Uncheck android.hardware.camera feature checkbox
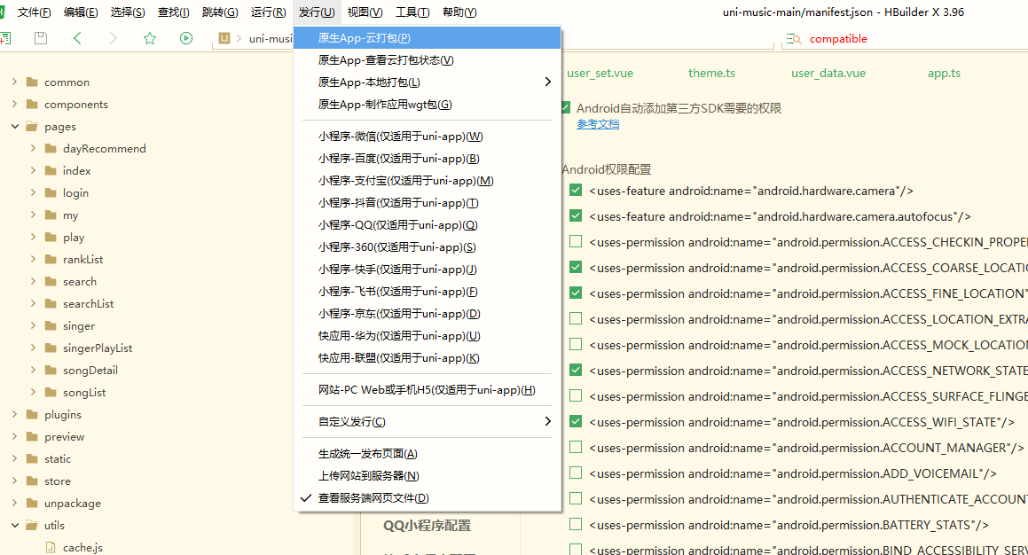The image size is (1028, 555). coord(576,190)
